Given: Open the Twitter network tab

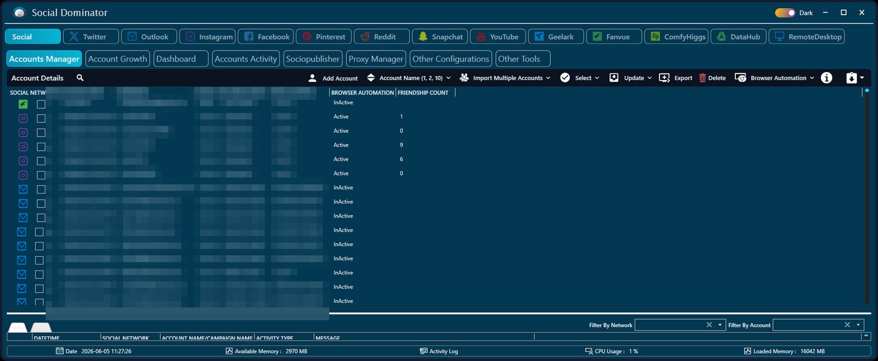Looking at the screenshot, I should click(91, 37).
